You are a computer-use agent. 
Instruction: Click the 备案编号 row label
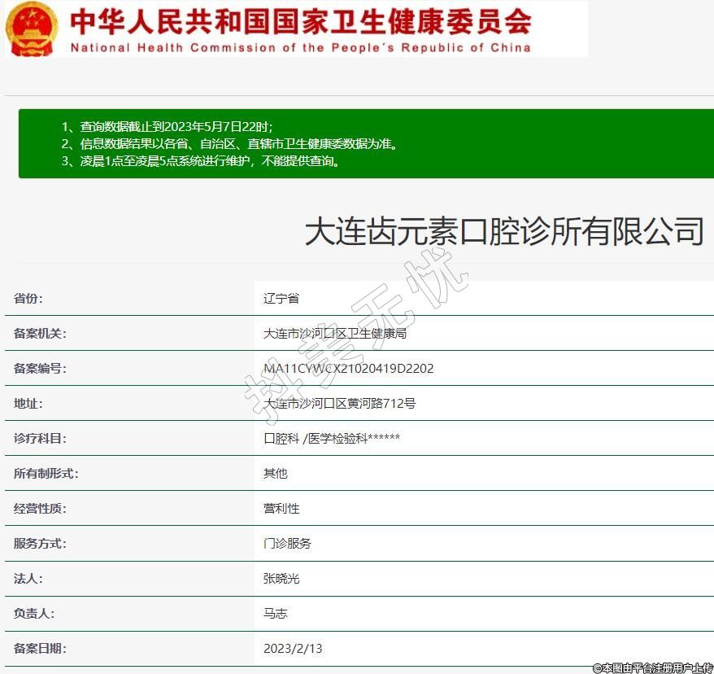point(40,368)
